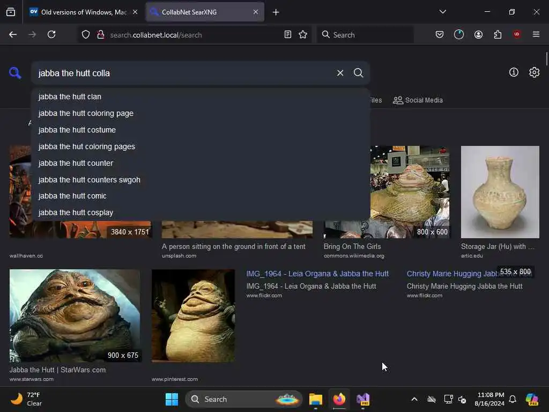Screen dimensions: 549x412
Task: Expand the list all tabs chevron
Action: click(442, 12)
